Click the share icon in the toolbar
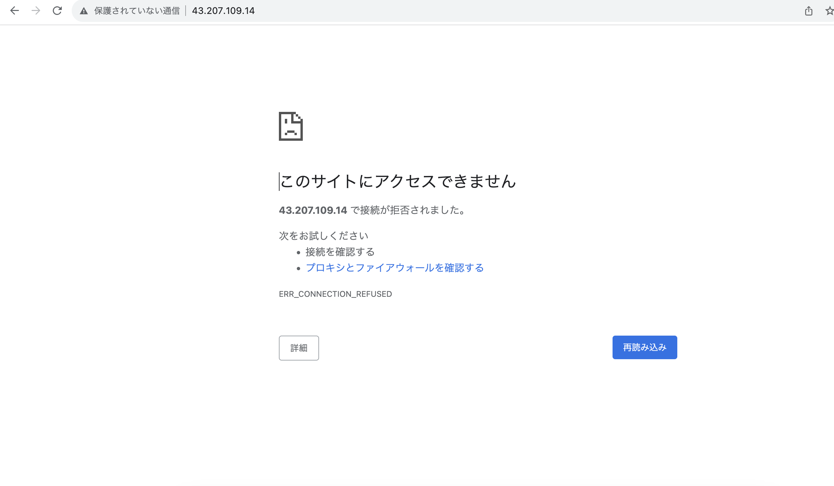The width and height of the screenshot is (834, 486). pyautogui.click(x=809, y=11)
